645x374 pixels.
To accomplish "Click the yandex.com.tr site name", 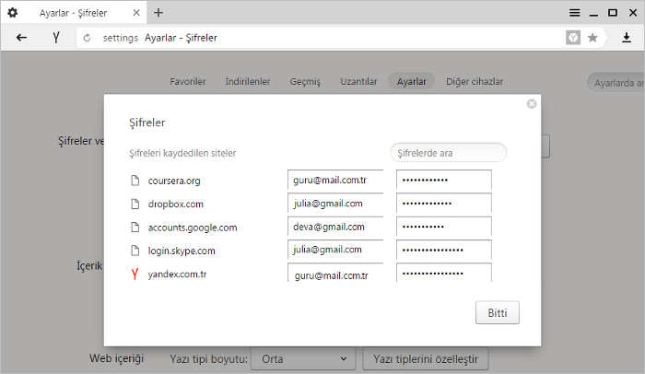I will (177, 274).
